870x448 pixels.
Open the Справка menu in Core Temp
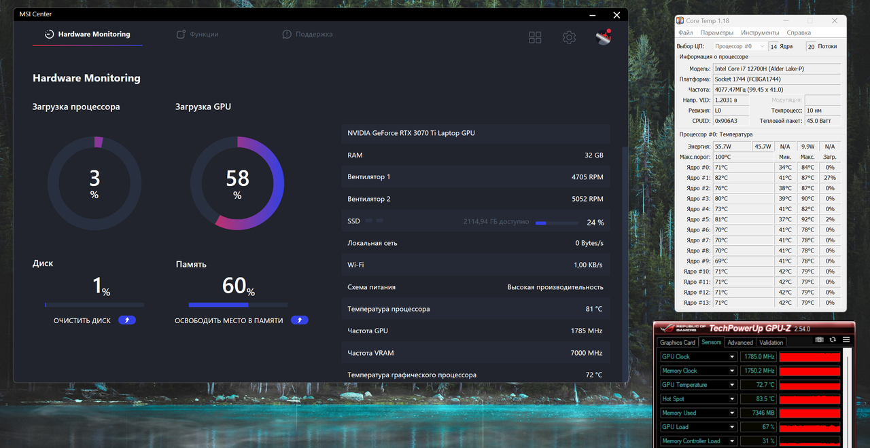[x=799, y=33]
